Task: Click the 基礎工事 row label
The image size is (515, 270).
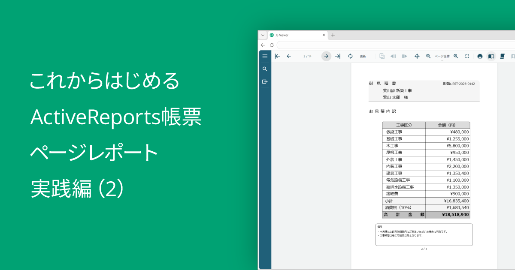Action: (394, 139)
